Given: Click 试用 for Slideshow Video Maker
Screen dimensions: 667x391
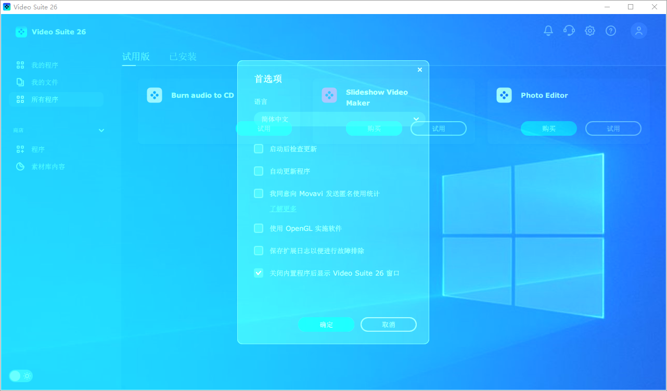Looking at the screenshot, I should click(439, 128).
